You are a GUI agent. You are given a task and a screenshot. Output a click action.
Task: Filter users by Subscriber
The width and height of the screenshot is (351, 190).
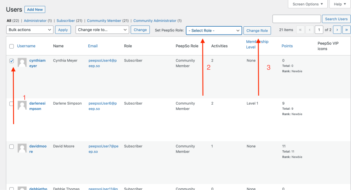[x=65, y=21]
